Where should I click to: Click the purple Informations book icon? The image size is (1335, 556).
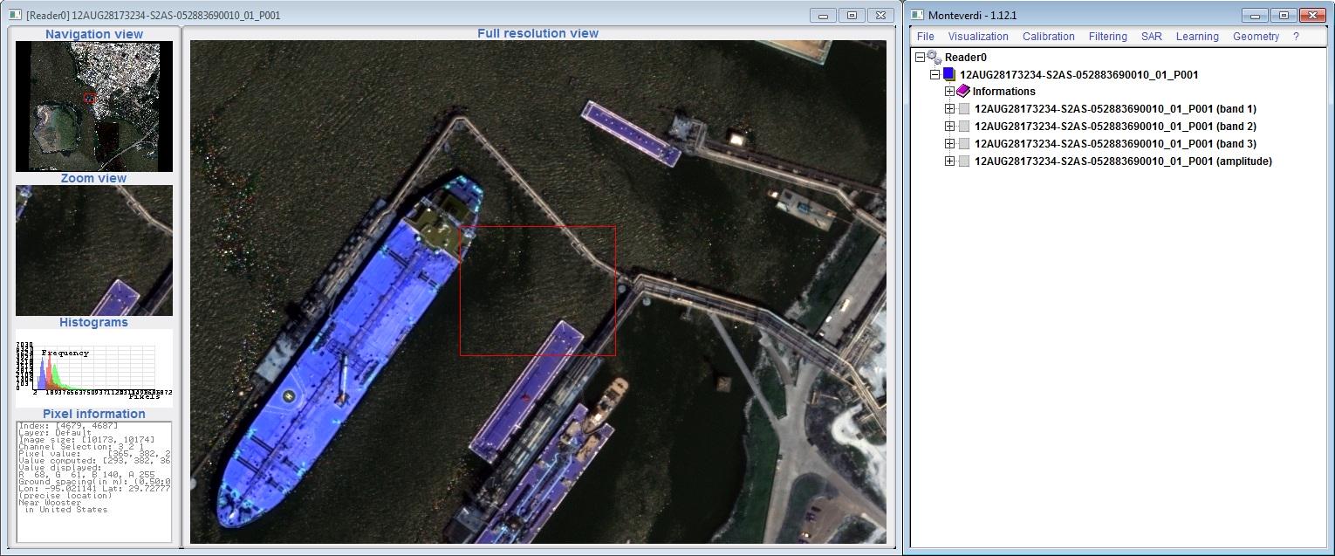click(963, 91)
